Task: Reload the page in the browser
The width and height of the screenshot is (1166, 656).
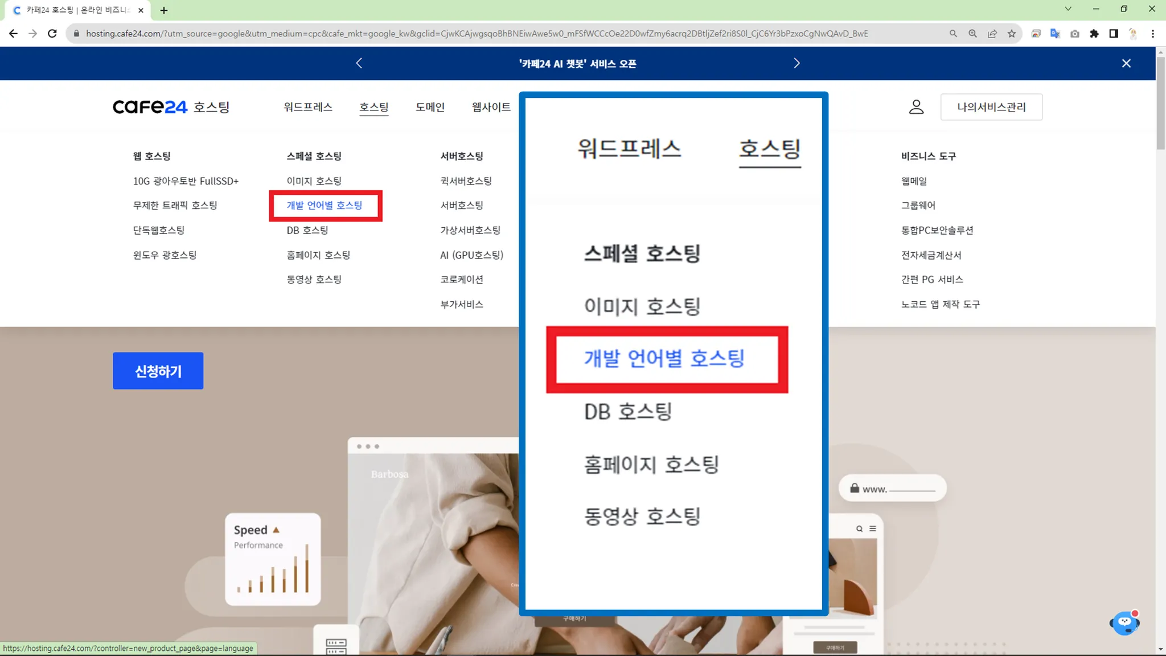Action: pyautogui.click(x=52, y=34)
